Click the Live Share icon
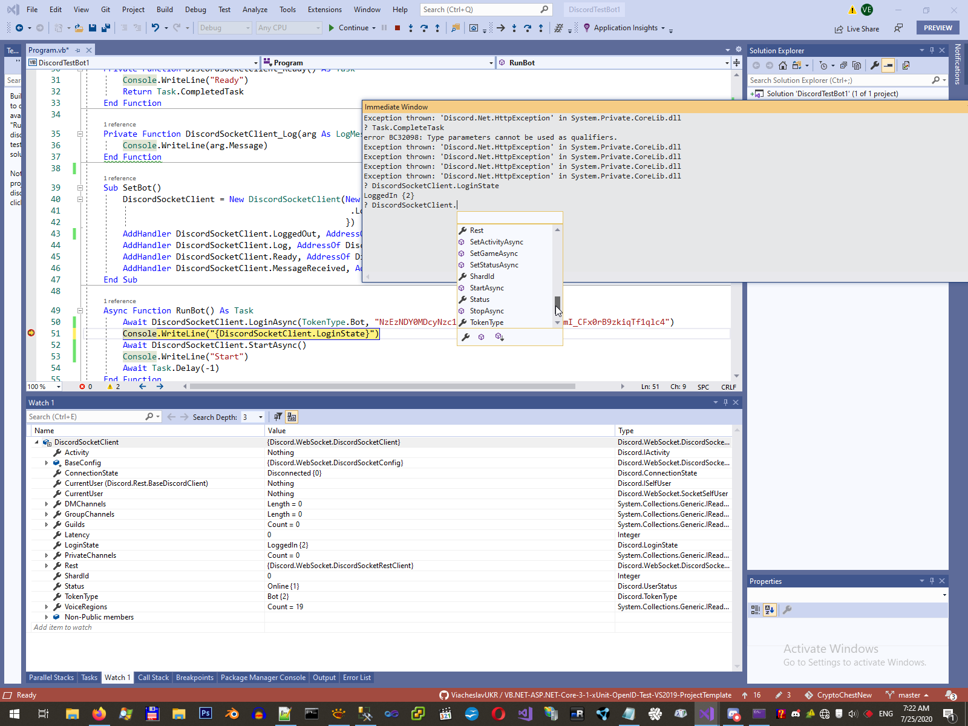This screenshot has height=726, width=968. point(839,28)
